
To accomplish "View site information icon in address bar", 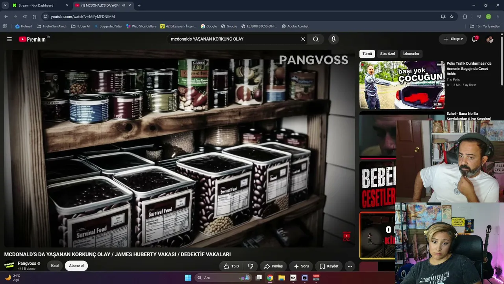I will 45,17.
